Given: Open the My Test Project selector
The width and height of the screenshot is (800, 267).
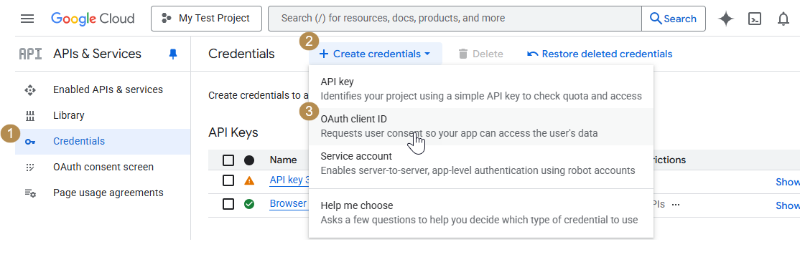Looking at the screenshot, I should [x=206, y=19].
